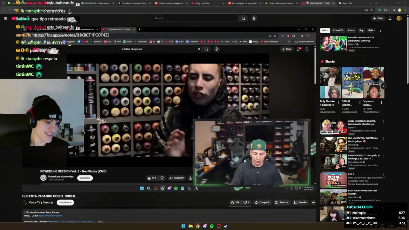Focus the Buscar search field
Image resolution: width=409 pixels, height=230 pixels.
point(196,18)
